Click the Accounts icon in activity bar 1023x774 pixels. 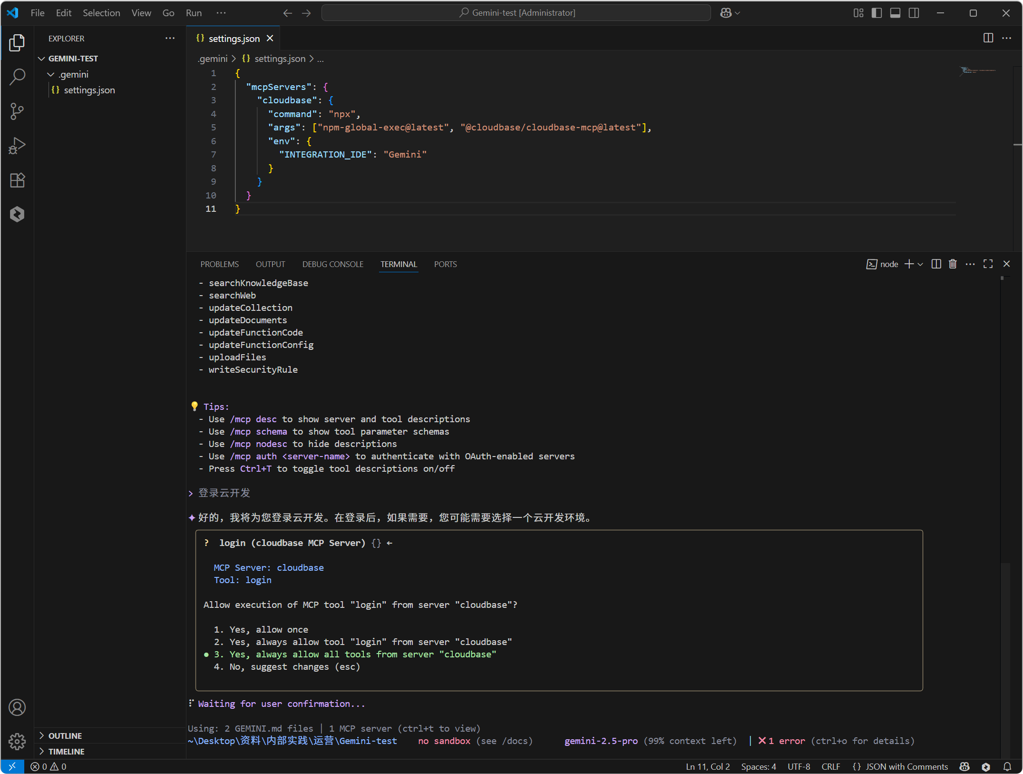point(17,707)
